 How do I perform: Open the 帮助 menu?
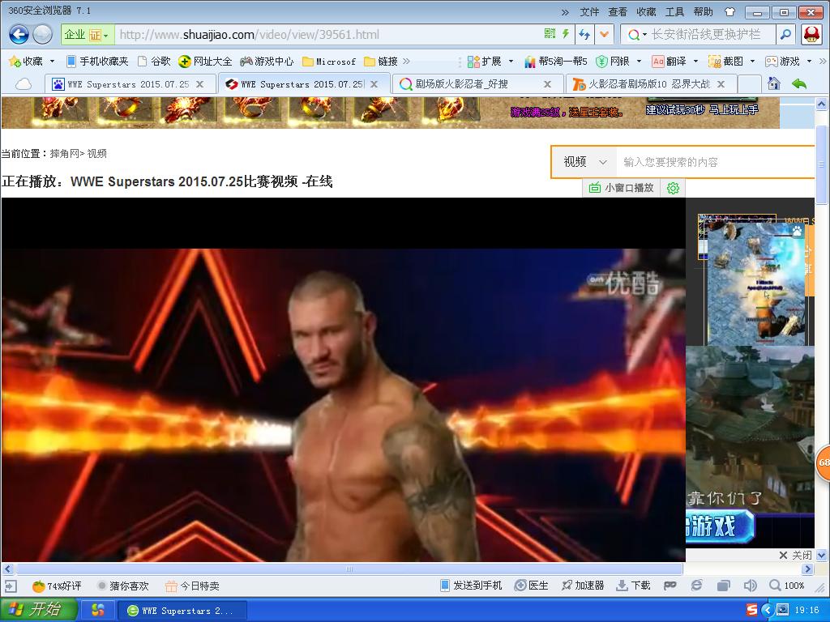704,11
